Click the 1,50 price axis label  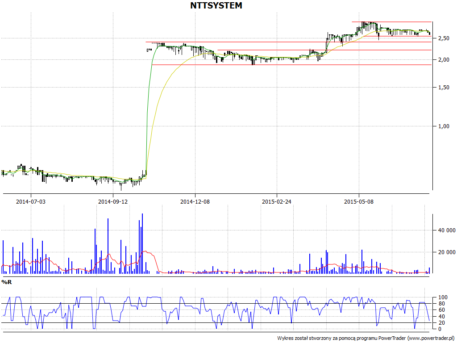[444, 88]
